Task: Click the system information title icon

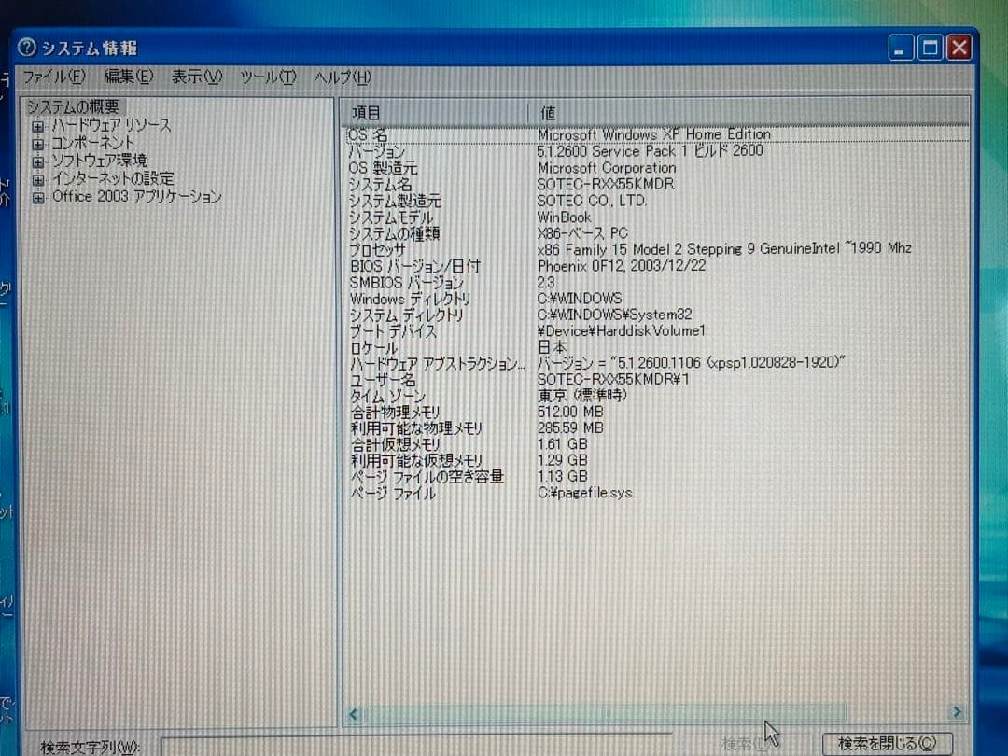Action: pyautogui.click(x=27, y=47)
